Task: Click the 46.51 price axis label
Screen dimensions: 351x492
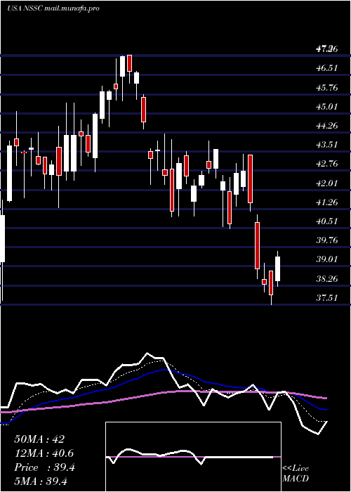Action: click(x=327, y=68)
